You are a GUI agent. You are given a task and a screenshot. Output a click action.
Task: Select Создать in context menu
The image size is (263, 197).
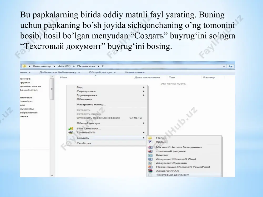pos(107,138)
